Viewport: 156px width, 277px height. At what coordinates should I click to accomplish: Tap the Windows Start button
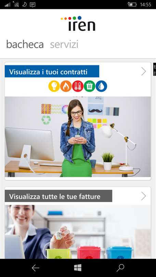[78, 268]
